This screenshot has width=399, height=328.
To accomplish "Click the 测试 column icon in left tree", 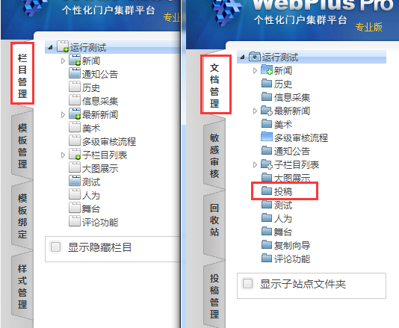I will pos(75,181).
